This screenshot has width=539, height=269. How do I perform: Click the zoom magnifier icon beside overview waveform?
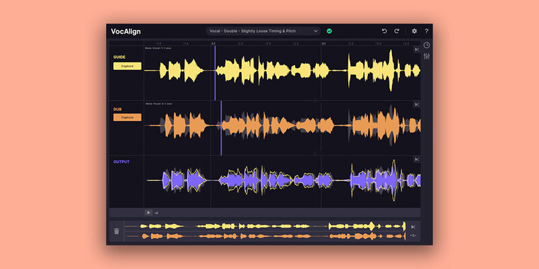coord(413,236)
